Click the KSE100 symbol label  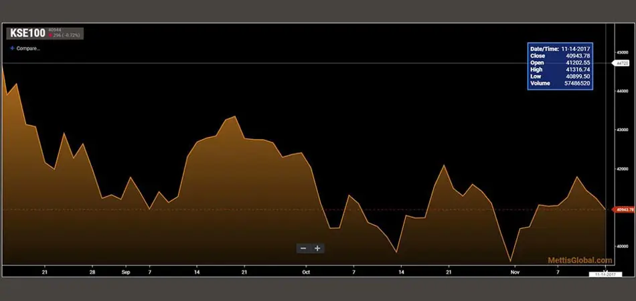[x=27, y=33]
